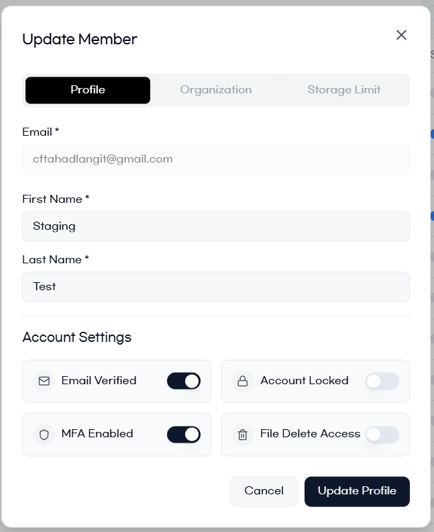Click the Last Name label text
Image resolution: width=434 pixels, height=532 pixels.
click(52, 259)
